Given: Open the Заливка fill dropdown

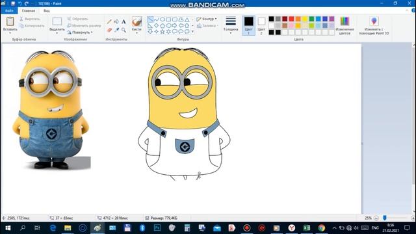Looking at the screenshot, I should click(x=207, y=26).
